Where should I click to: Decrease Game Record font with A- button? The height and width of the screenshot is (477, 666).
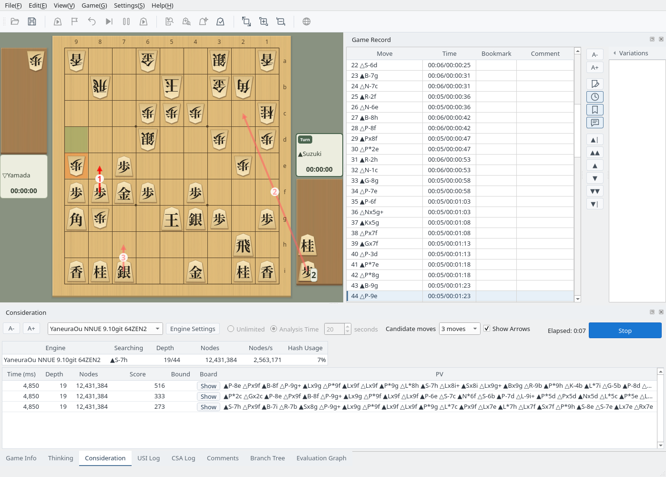595,54
